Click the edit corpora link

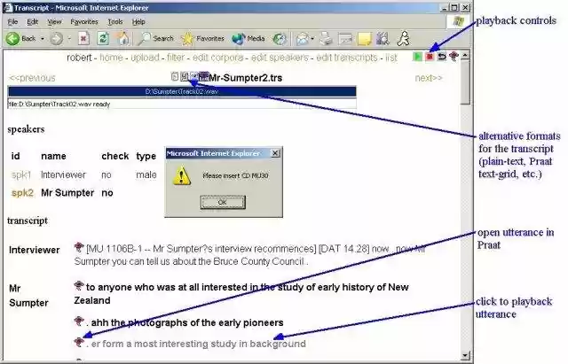[x=217, y=58]
